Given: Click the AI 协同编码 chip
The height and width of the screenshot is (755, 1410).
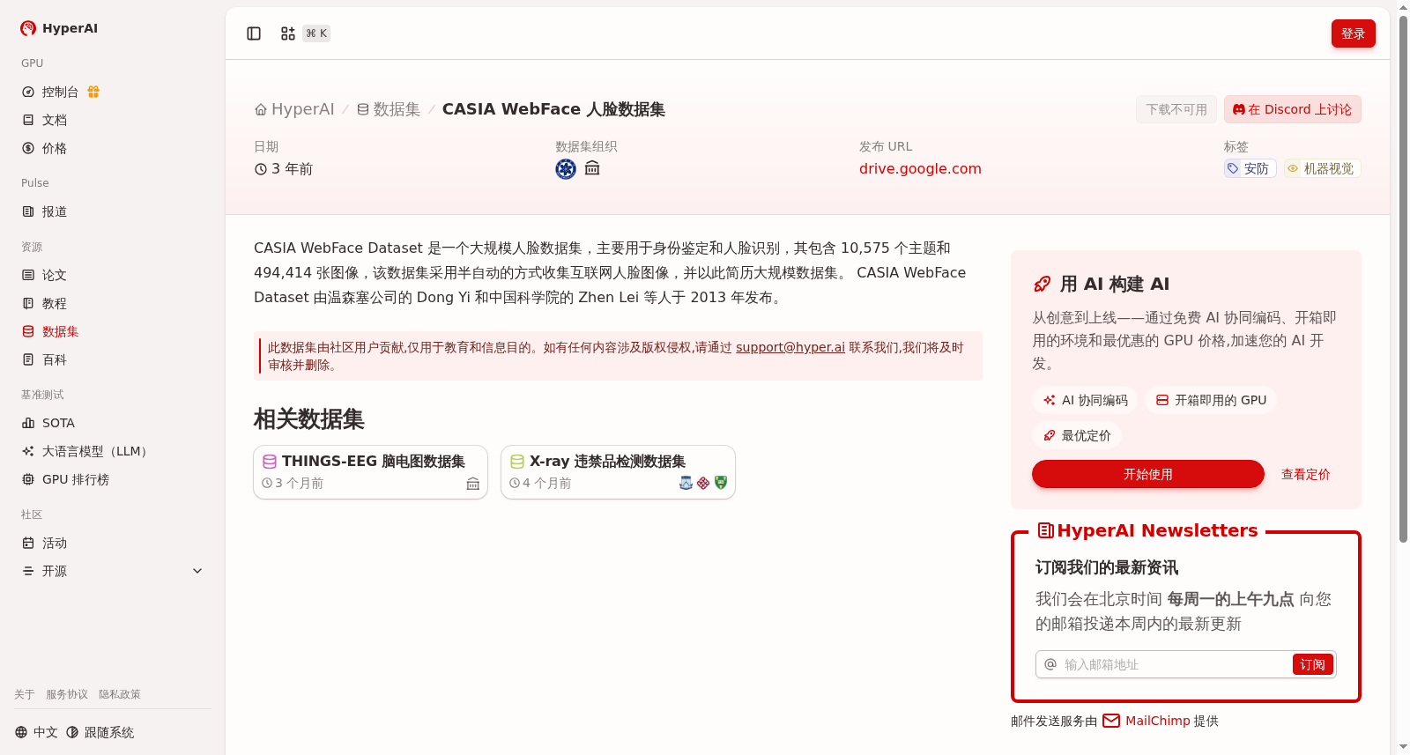Looking at the screenshot, I should coord(1085,400).
